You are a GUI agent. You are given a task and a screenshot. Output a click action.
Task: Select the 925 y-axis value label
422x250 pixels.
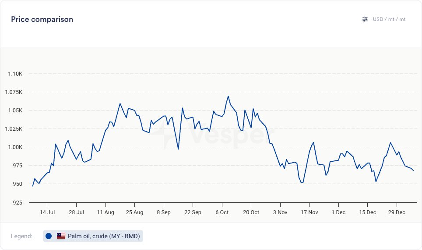(x=18, y=203)
